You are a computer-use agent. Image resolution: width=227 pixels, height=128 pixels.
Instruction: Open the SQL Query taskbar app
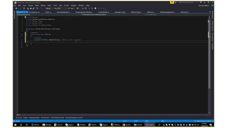click(x=116, y=125)
